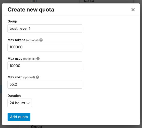Submit with the Add quota button

coord(19,117)
